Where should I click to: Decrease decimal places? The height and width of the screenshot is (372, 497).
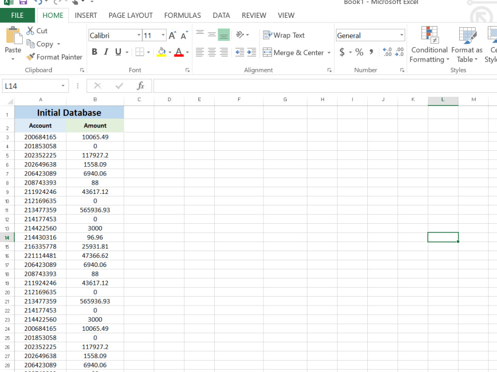pos(399,52)
